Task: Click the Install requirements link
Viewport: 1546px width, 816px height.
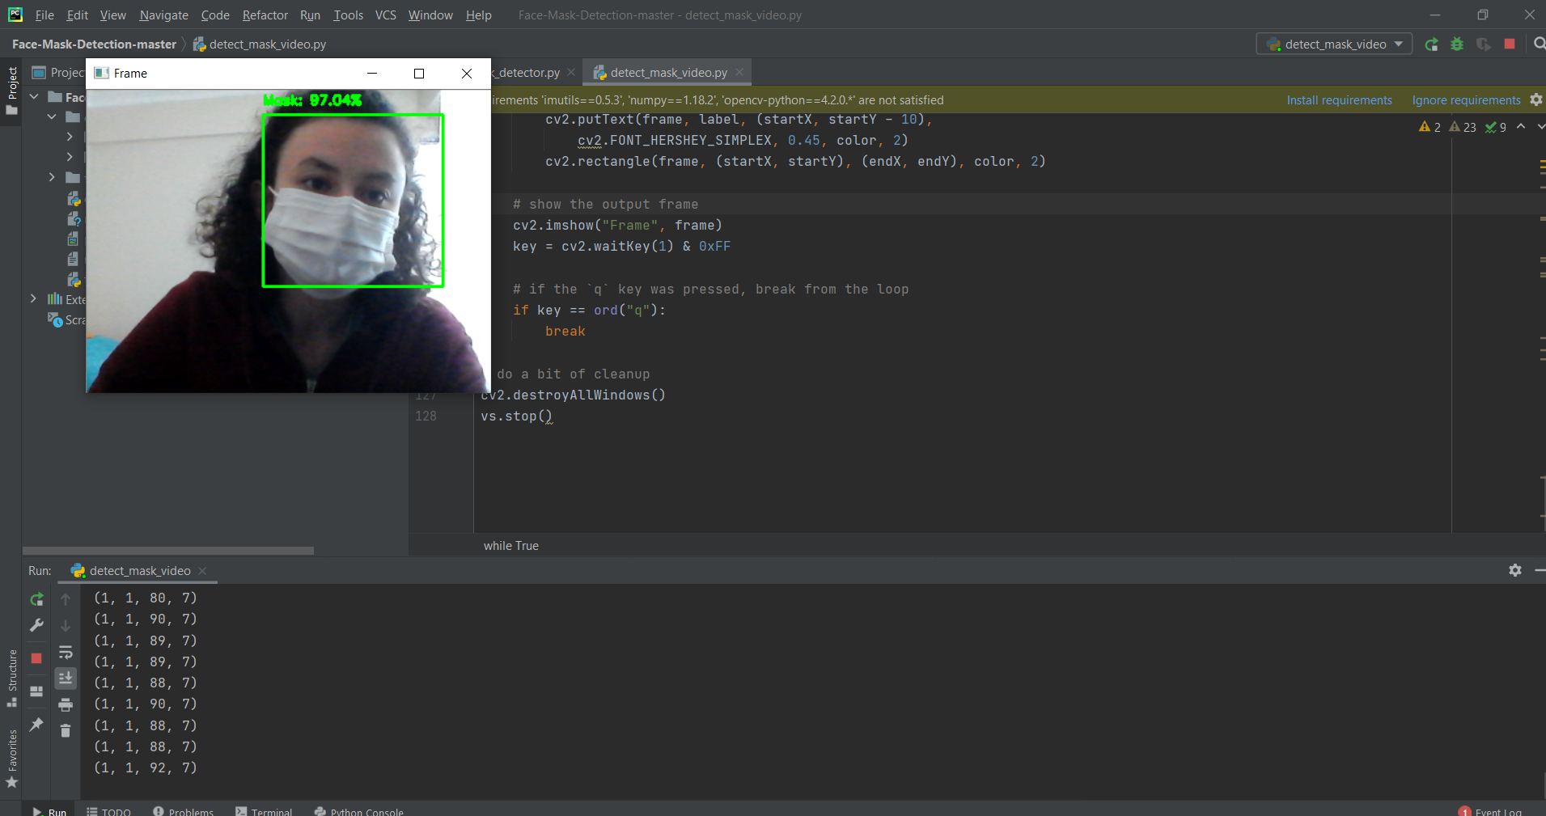Action: pyautogui.click(x=1339, y=100)
